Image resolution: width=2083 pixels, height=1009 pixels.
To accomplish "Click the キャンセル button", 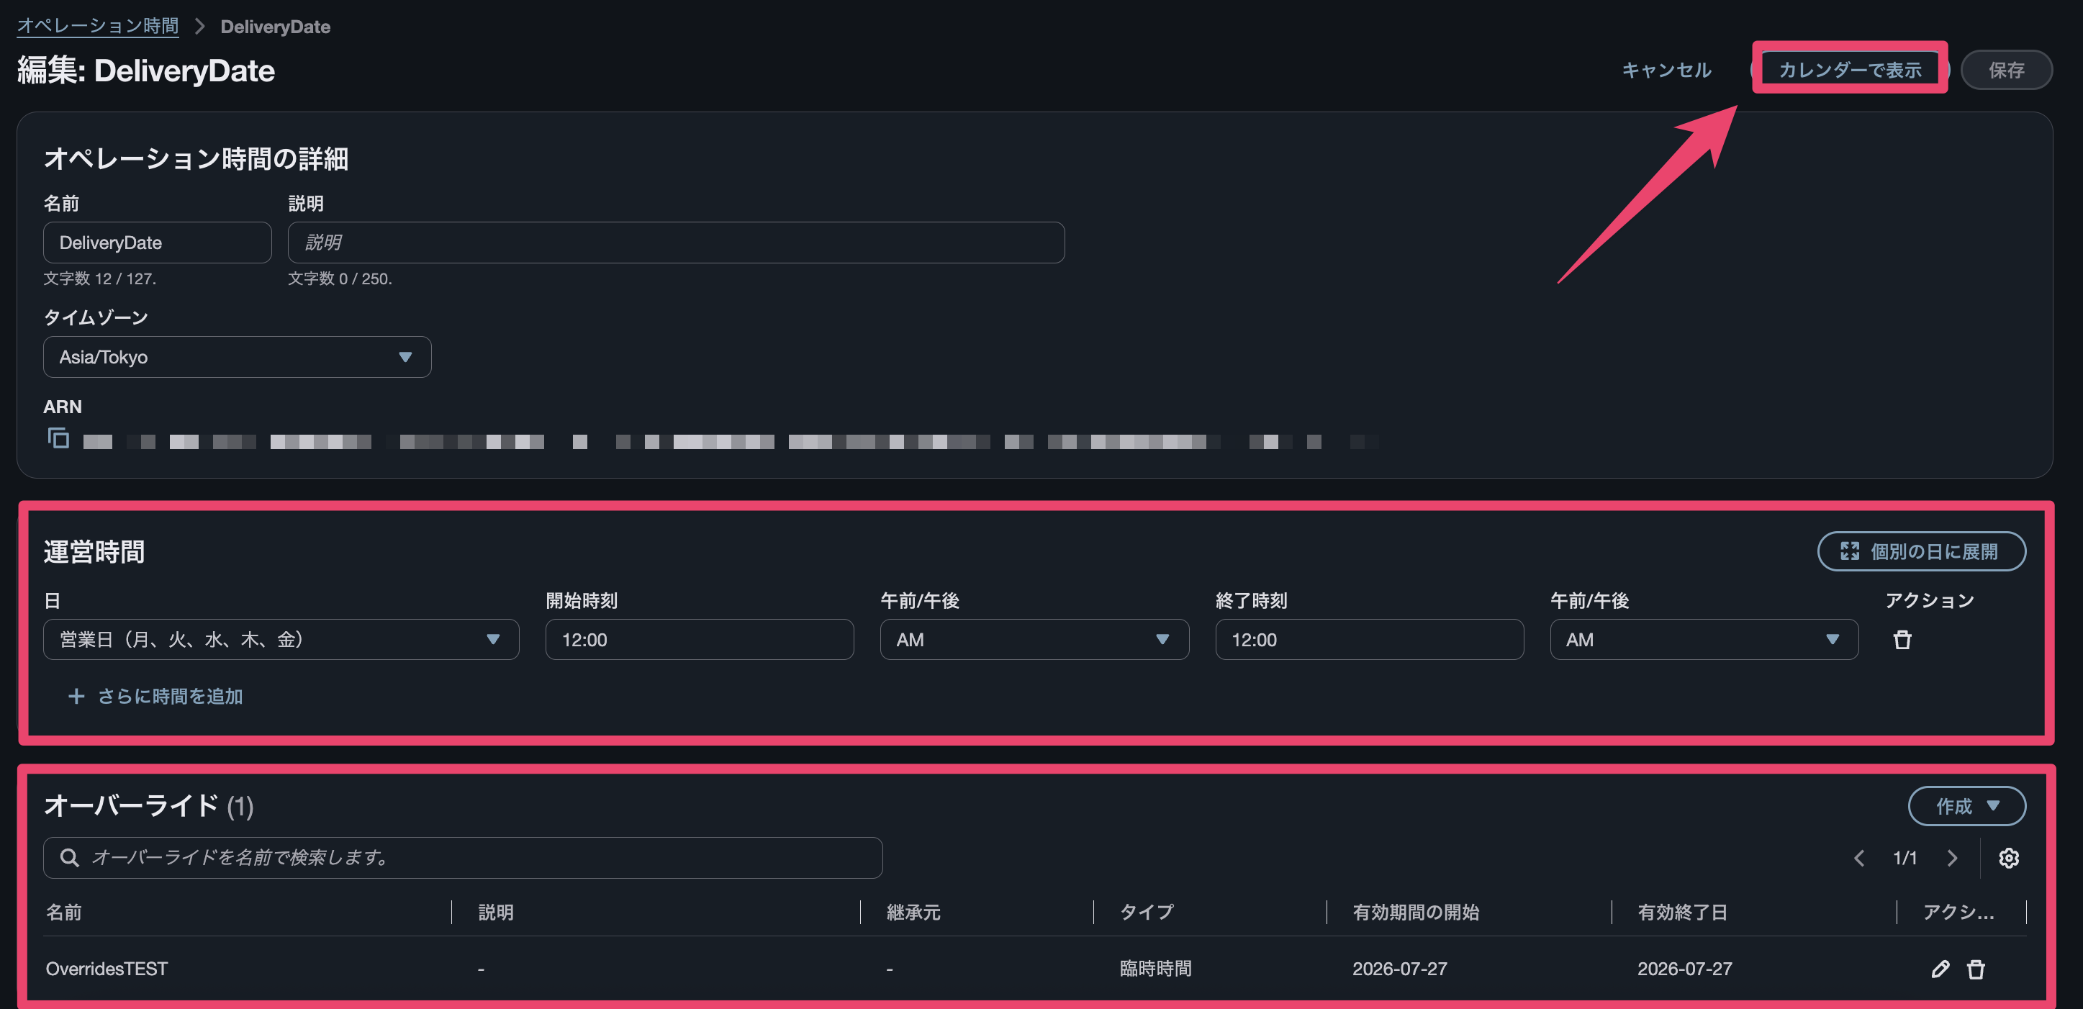I will 1666,71.
